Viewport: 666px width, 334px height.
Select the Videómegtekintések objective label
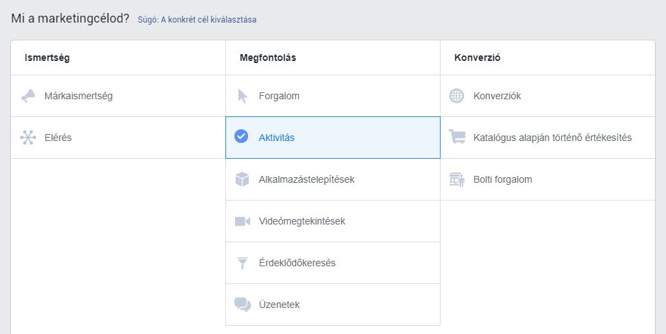click(x=302, y=221)
